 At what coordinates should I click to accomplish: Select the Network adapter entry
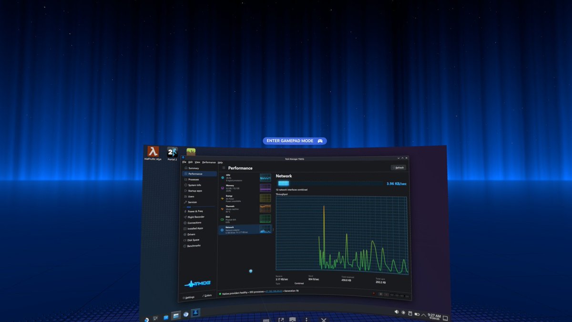click(245, 229)
